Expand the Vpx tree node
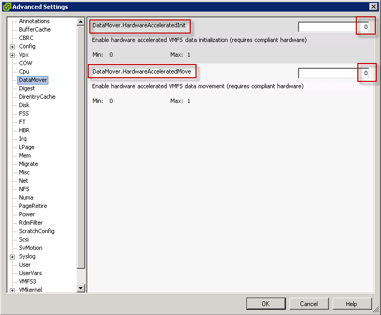Screen dimensions: 381x315 (12, 55)
